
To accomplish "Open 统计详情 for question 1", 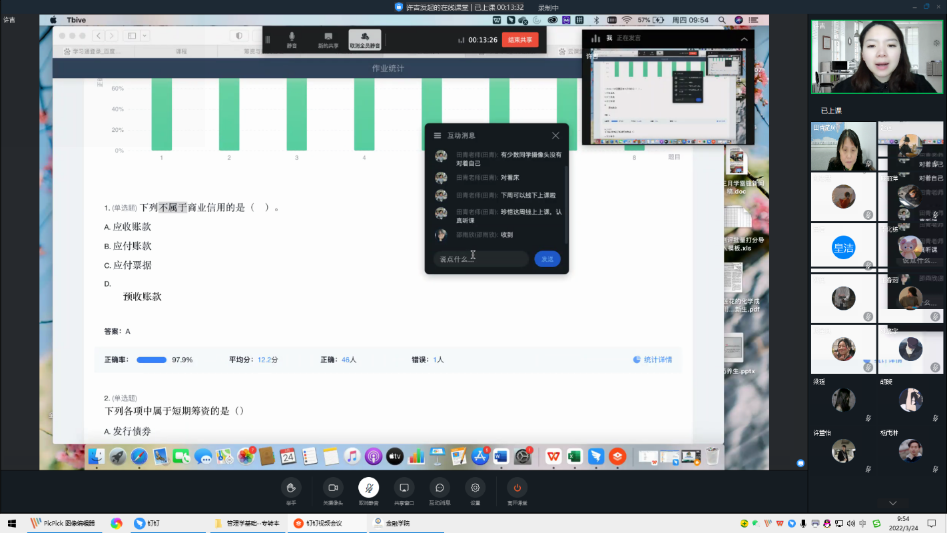I will tap(653, 360).
